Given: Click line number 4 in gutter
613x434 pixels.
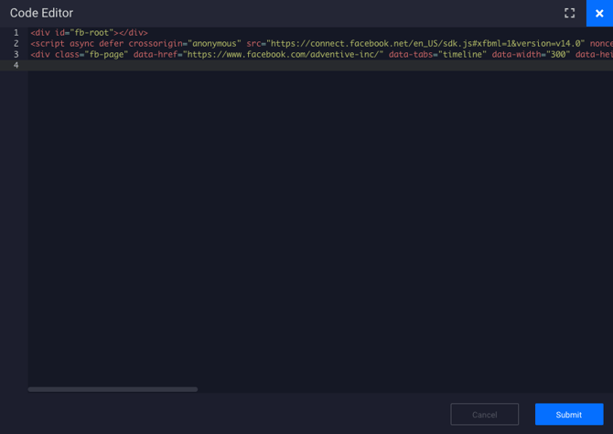Looking at the screenshot, I should [16, 65].
